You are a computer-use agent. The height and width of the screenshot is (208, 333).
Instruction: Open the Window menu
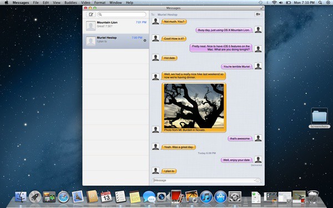(x=115, y=3)
